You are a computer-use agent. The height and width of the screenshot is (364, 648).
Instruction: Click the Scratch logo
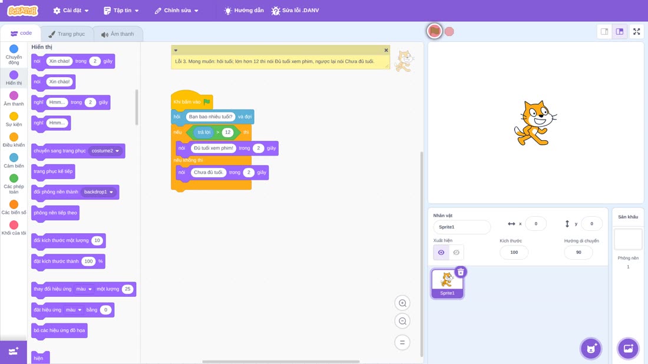(23, 11)
